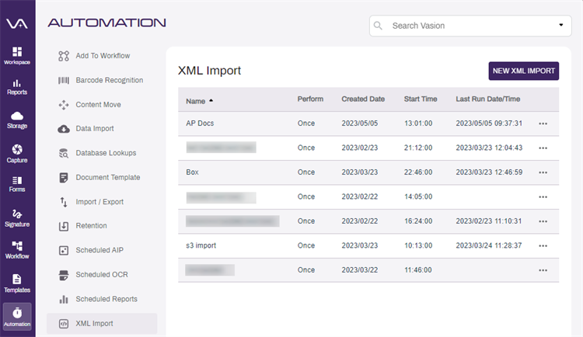This screenshot has width=583, height=337.
Task: Open actions menu for 21:12:00 row
Action: click(543, 148)
